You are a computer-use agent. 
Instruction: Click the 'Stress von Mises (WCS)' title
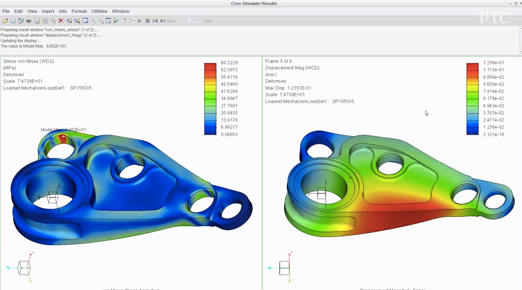click(x=29, y=61)
